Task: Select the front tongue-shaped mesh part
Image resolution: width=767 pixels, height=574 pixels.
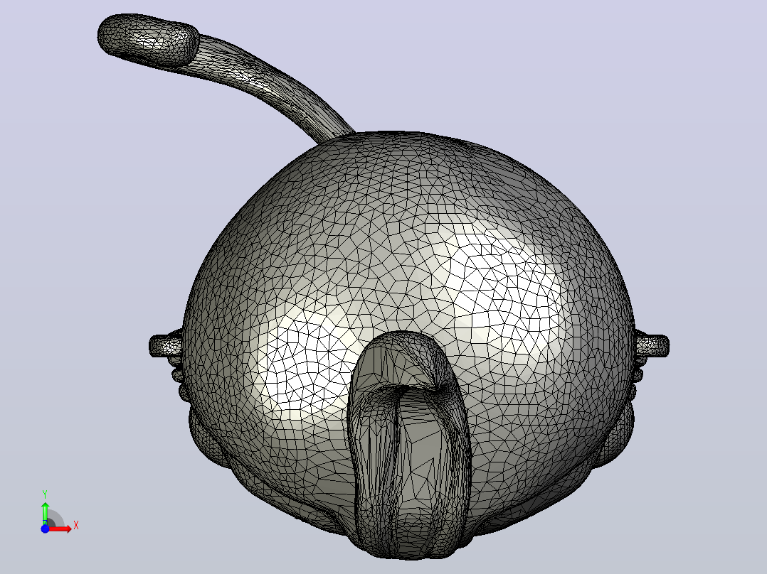Action: [409, 445]
